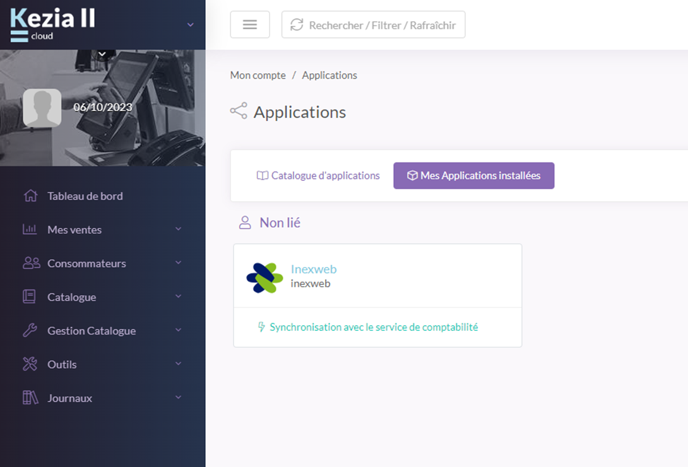Click the Mes ventes bar chart icon
The width and height of the screenshot is (688, 467).
(30, 229)
